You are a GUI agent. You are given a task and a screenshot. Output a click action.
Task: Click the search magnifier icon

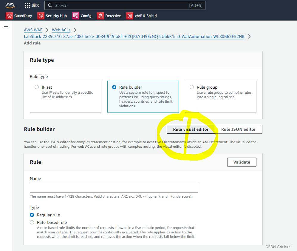coord(50,5)
